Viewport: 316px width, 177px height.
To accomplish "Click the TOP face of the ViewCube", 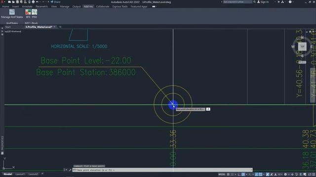I will tap(302, 47).
